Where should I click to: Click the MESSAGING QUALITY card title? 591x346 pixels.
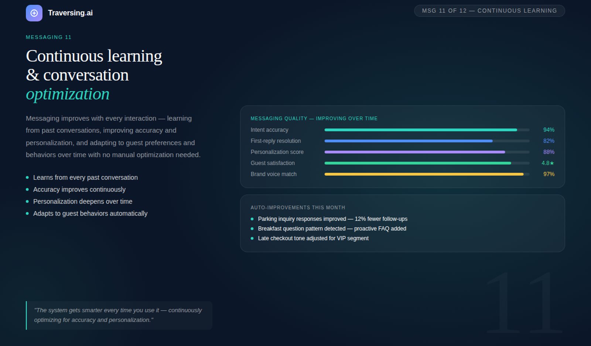(314, 119)
